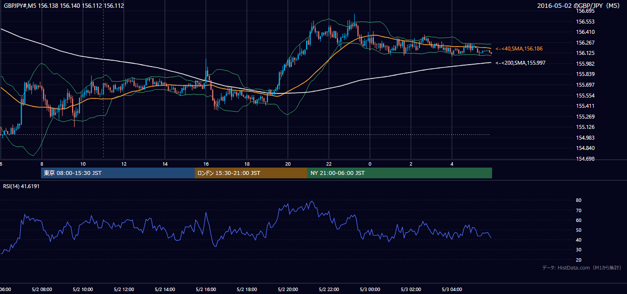The height and width of the screenshot is (294, 627).
Task: Click hour tick 14 under price chart
Action: [x=165, y=164]
